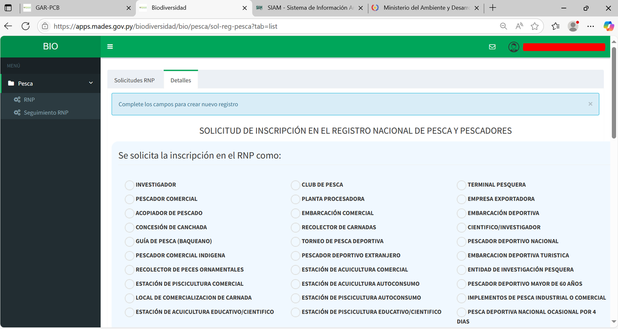Click the zoom magnifier icon in address bar

tap(503, 26)
